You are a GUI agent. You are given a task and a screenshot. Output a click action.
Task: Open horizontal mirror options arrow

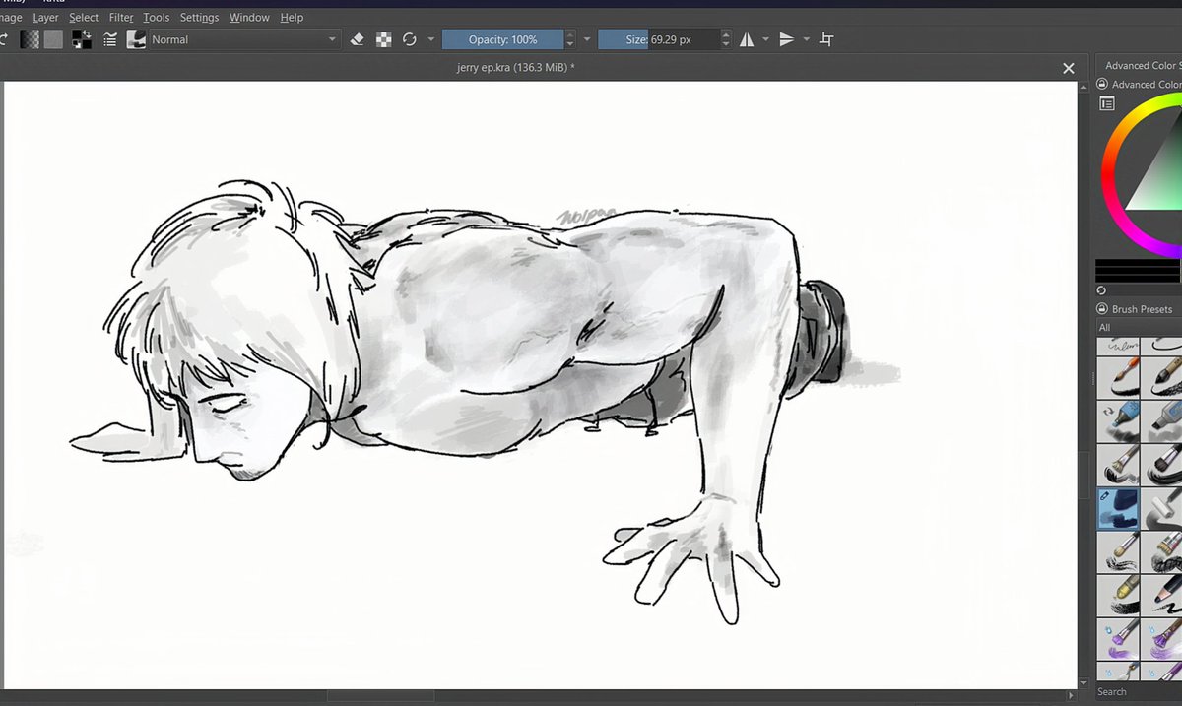[x=765, y=39]
